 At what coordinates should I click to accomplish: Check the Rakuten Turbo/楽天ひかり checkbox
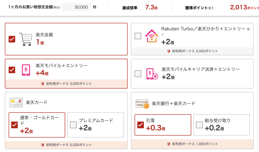(x=138, y=36)
